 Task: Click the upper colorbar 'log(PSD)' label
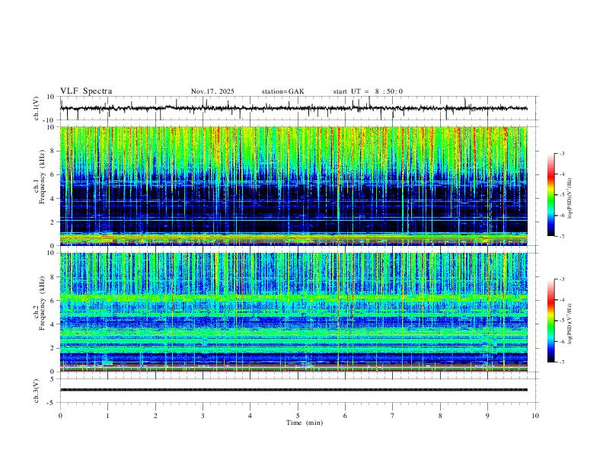coord(570,199)
